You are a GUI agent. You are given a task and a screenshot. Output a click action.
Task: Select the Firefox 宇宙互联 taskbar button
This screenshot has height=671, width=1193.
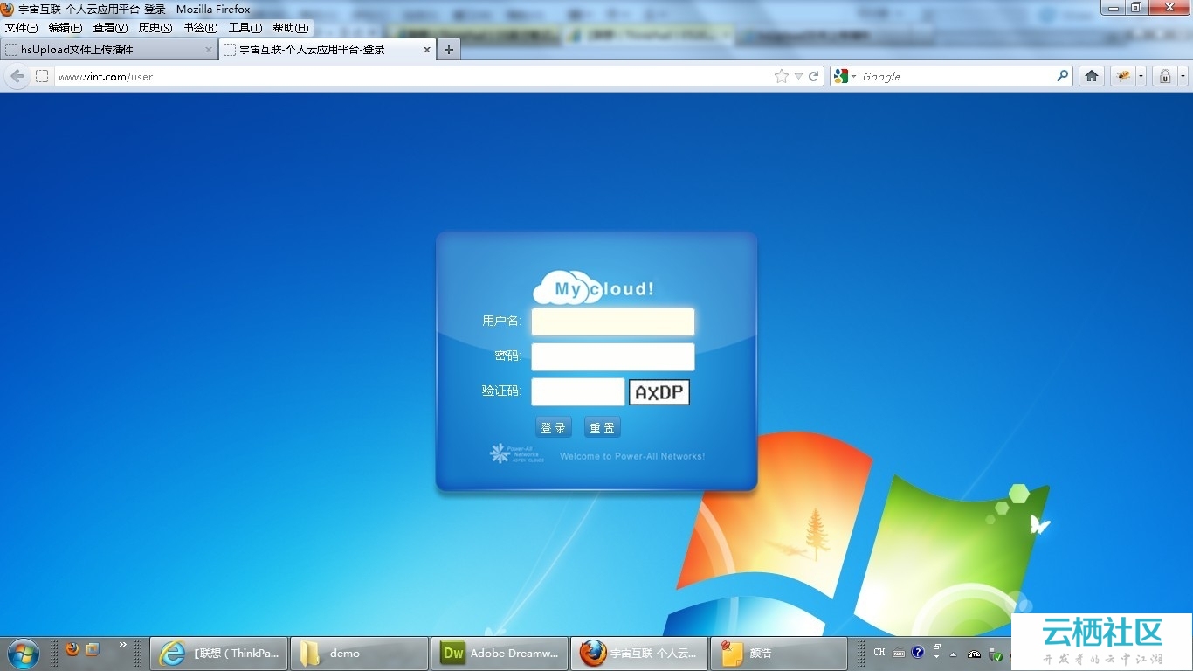(639, 653)
